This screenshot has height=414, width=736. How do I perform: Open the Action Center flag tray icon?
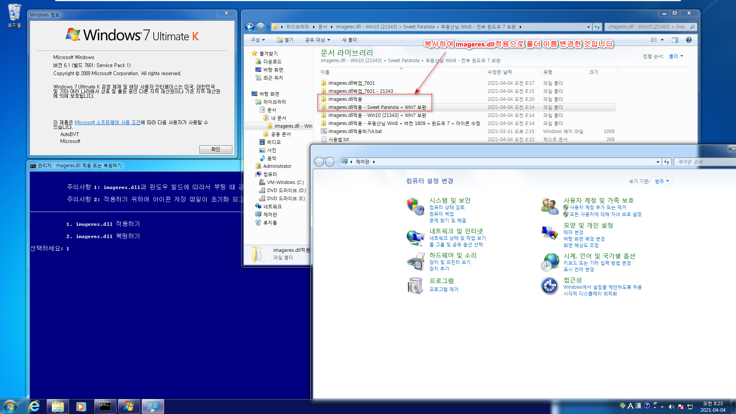681,407
